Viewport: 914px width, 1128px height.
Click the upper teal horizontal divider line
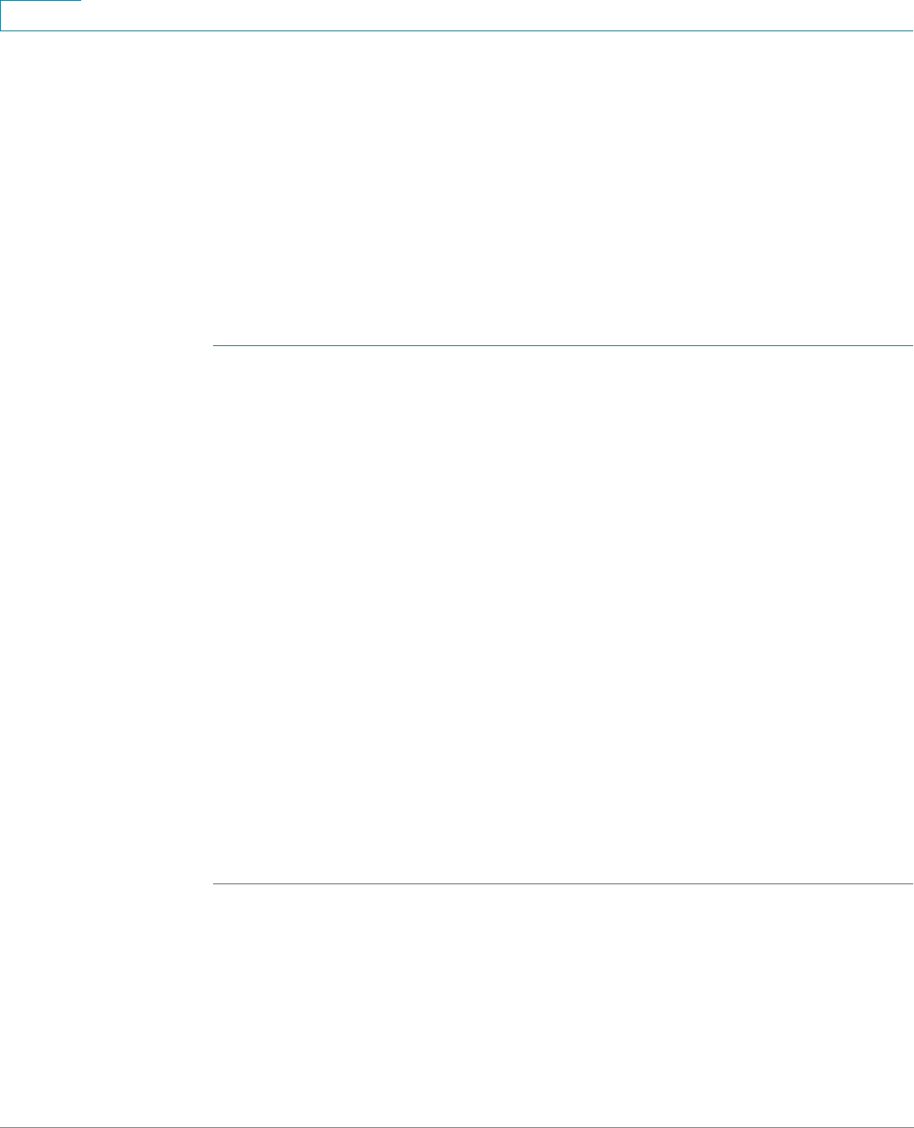(562, 345)
